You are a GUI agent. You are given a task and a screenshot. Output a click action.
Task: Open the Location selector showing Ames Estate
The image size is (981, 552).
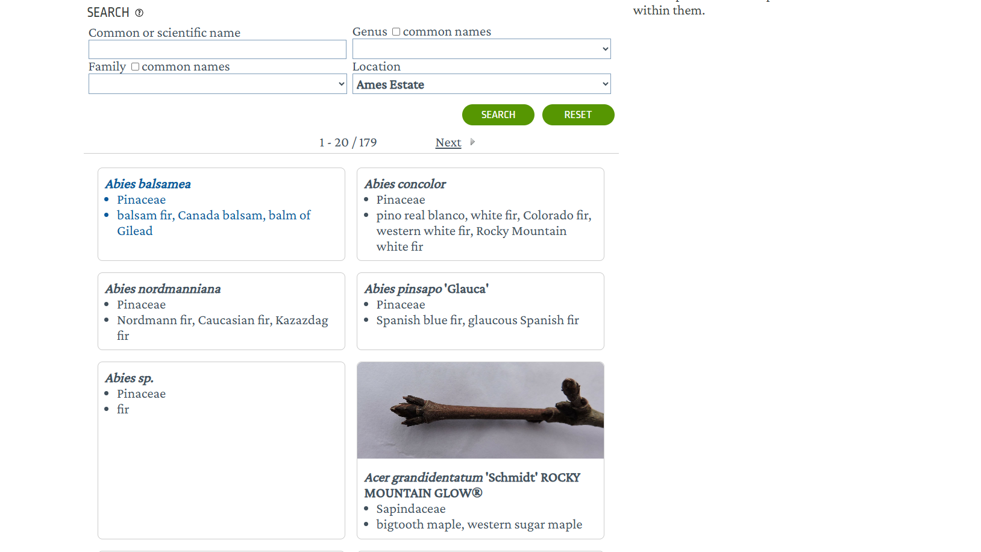[481, 84]
